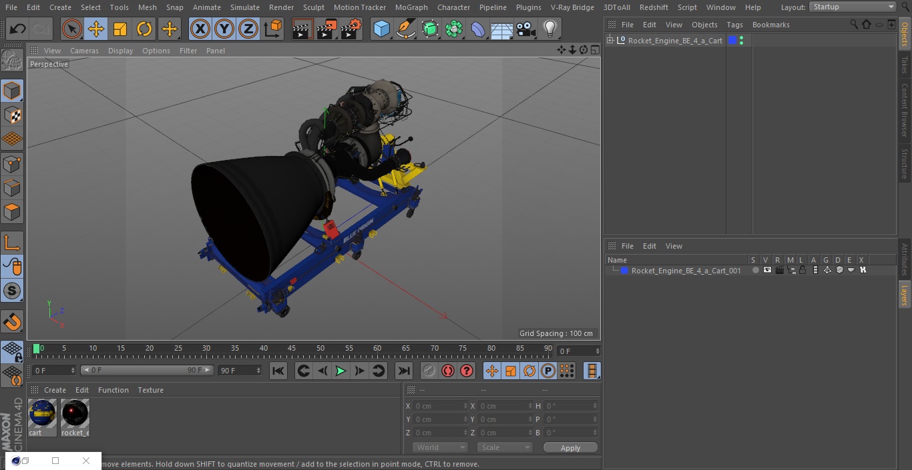Image resolution: width=912 pixels, height=470 pixels.
Task: Open the Simulate menu
Action: pos(244,7)
